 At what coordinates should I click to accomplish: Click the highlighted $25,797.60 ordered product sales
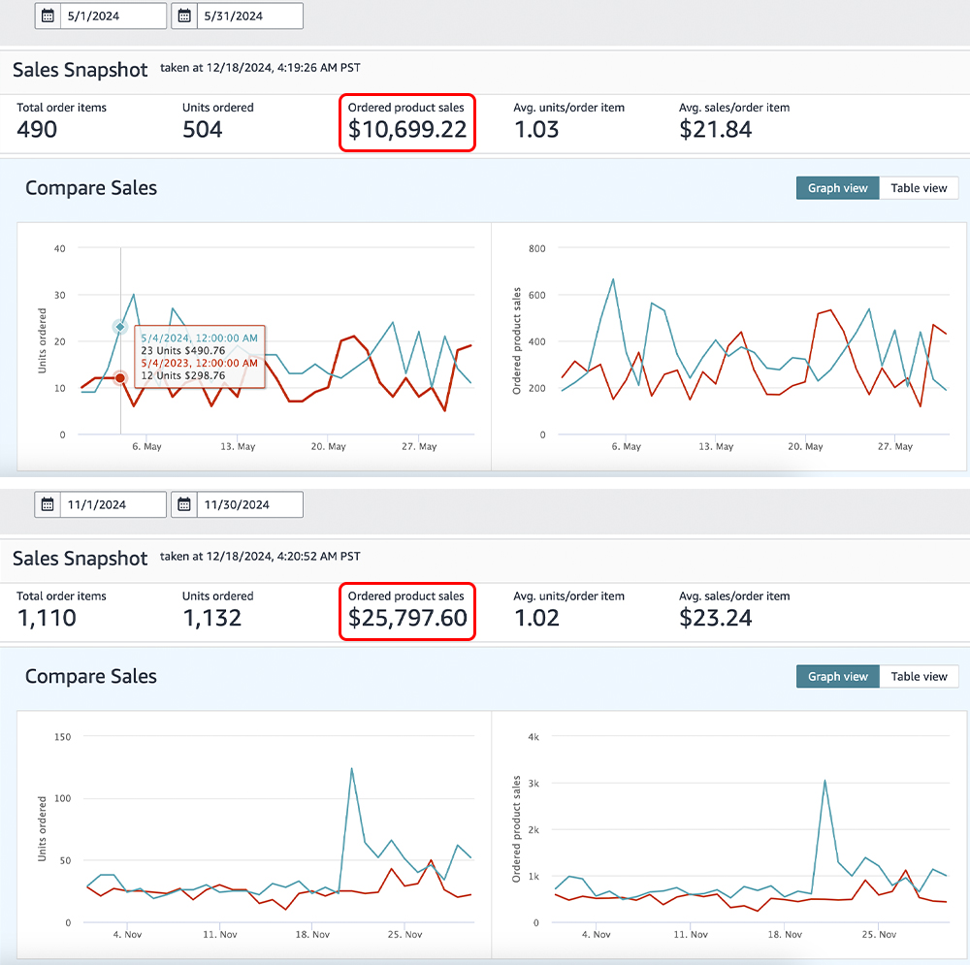[407, 618]
